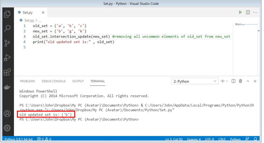Click the feedback icon in status bar
Image resolution: width=264 pixels, height=143 pixels.
[247, 139]
